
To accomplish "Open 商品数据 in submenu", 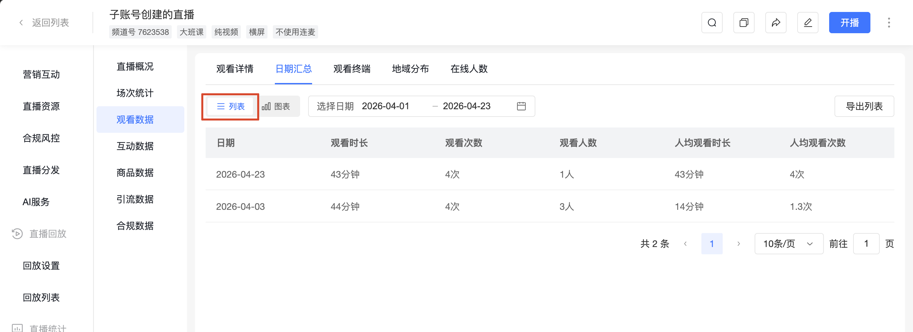I will (x=135, y=173).
